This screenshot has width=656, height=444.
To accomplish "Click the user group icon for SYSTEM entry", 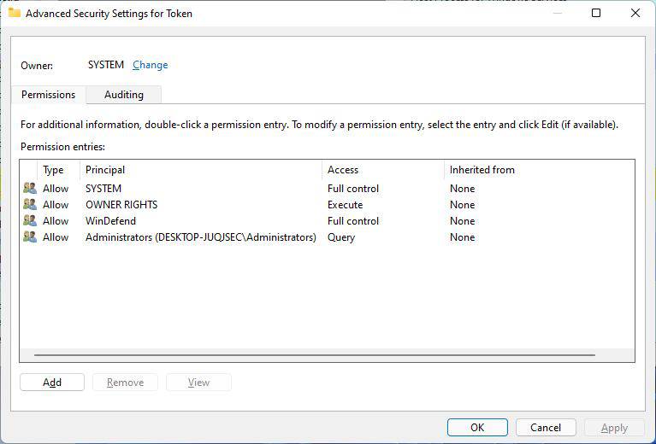I will 30,189.
